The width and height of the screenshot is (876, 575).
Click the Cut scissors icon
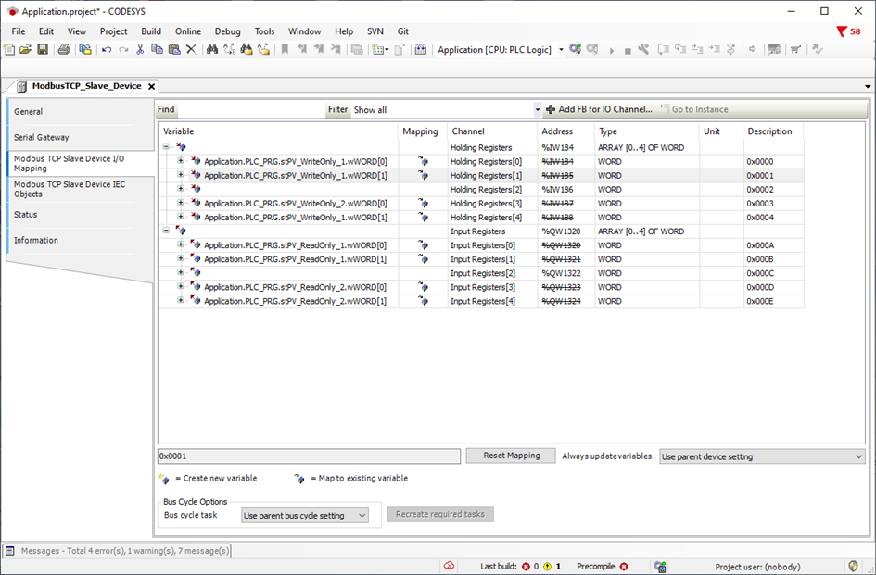click(140, 49)
